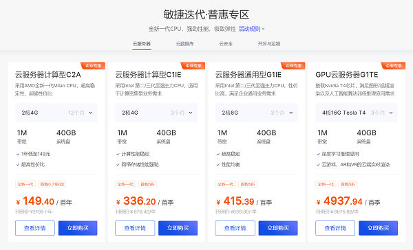
Task: Click the ¥149.40 首年 price
Action: click(x=44, y=201)
